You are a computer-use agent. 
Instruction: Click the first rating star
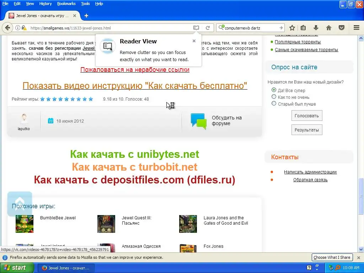click(43, 99)
